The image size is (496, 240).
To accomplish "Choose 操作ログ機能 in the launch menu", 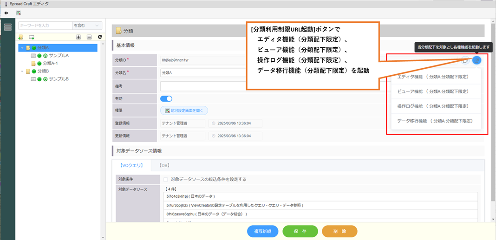I will [432, 106].
